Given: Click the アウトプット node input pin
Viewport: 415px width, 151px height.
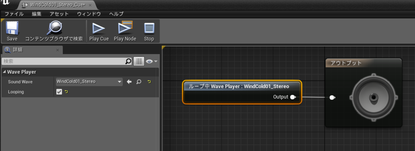Looking at the screenshot, I should (332, 98).
